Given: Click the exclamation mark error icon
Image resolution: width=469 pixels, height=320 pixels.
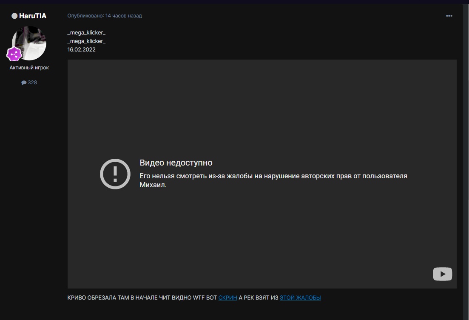Looking at the screenshot, I should (115, 174).
